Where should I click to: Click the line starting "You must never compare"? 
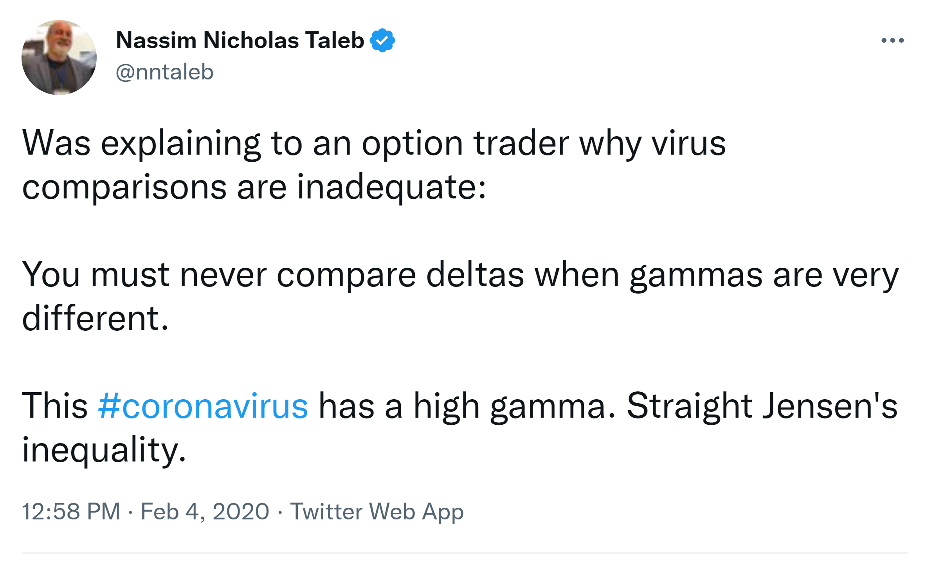point(460,275)
